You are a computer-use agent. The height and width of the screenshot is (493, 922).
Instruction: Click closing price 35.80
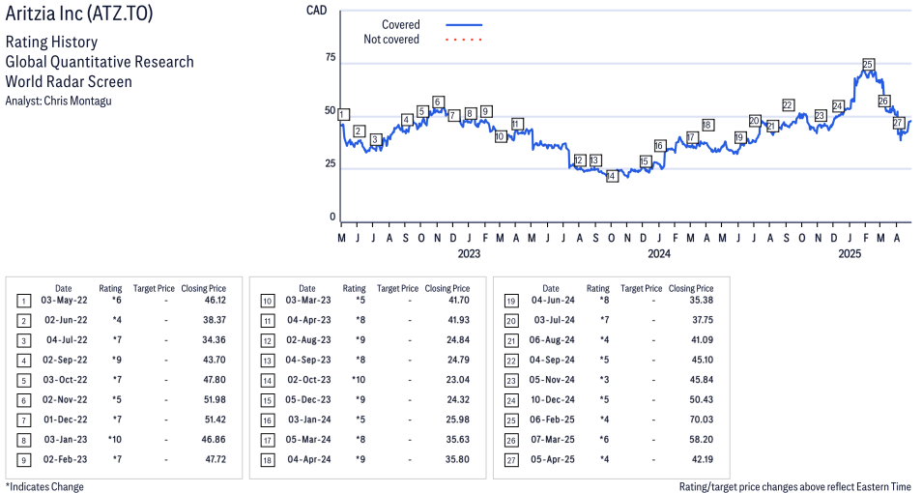click(458, 459)
